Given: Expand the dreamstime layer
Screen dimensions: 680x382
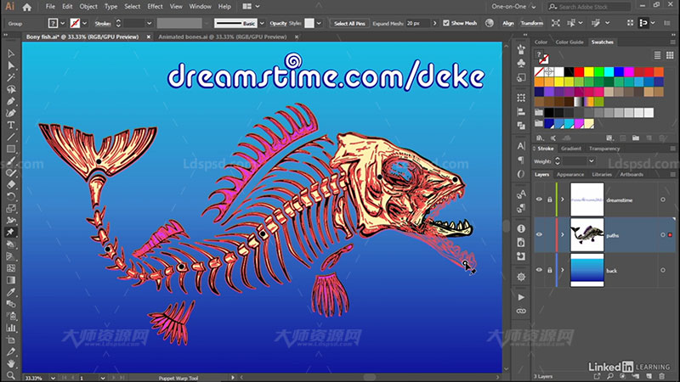Looking at the screenshot, I should [x=563, y=199].
